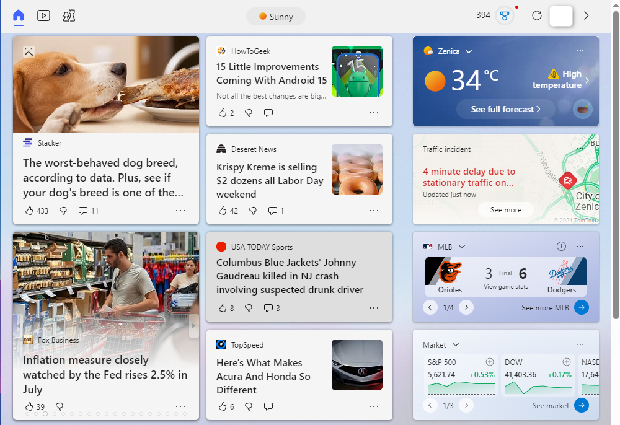Like the Acura and Honda article
This screenshot has height=425, width=620.
pos(223,406)
